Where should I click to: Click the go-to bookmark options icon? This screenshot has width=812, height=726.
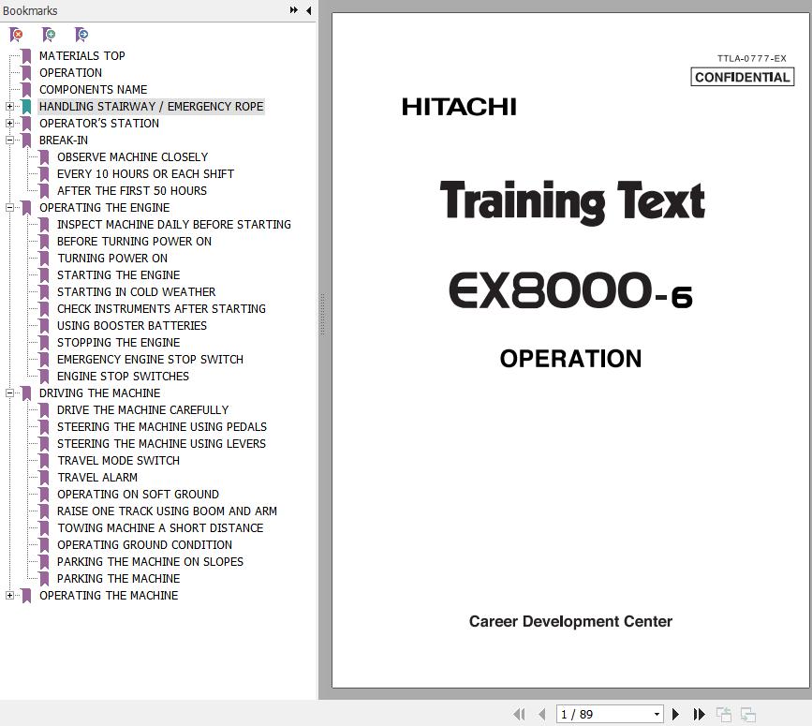(x=81, y=35)
